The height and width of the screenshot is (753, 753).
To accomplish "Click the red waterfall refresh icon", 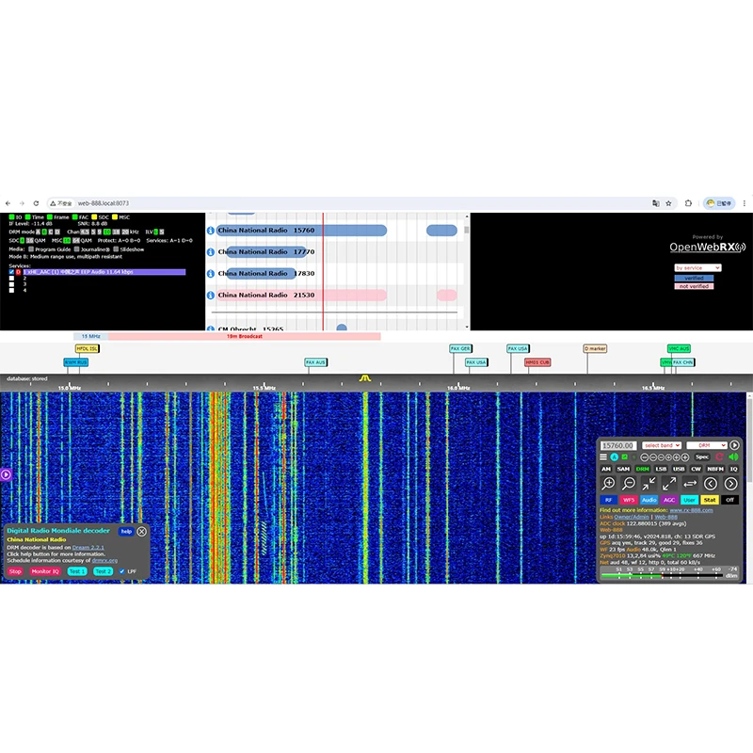I will point(720,457).
